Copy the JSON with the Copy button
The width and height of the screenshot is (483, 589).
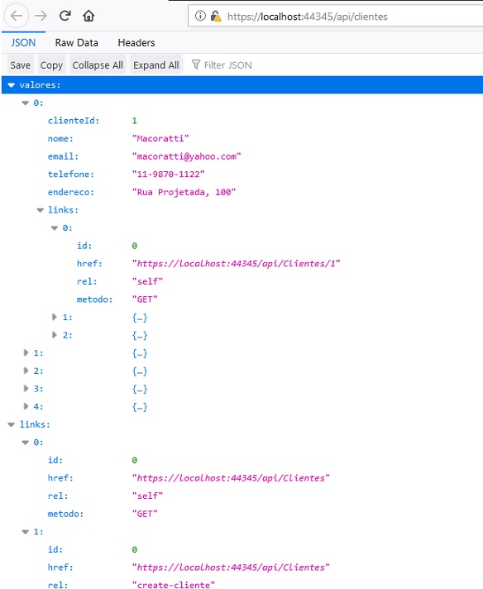click(51, 65)
